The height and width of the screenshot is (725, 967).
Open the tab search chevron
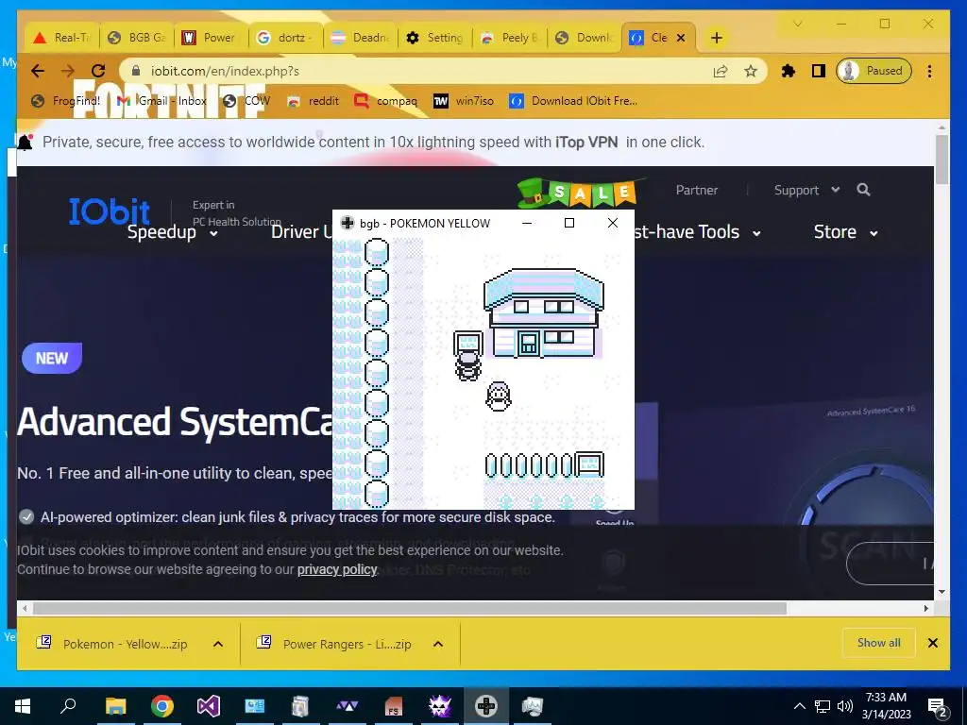pyautogui.click(x=797, y=24)
